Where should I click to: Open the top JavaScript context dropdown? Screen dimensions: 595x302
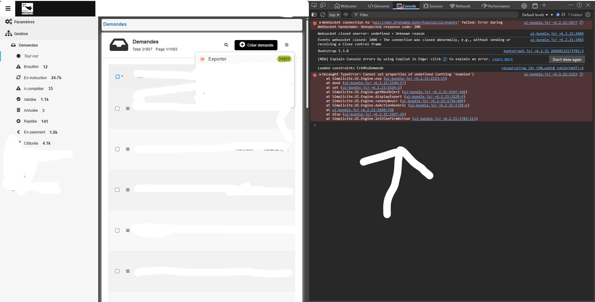point(334,15)
